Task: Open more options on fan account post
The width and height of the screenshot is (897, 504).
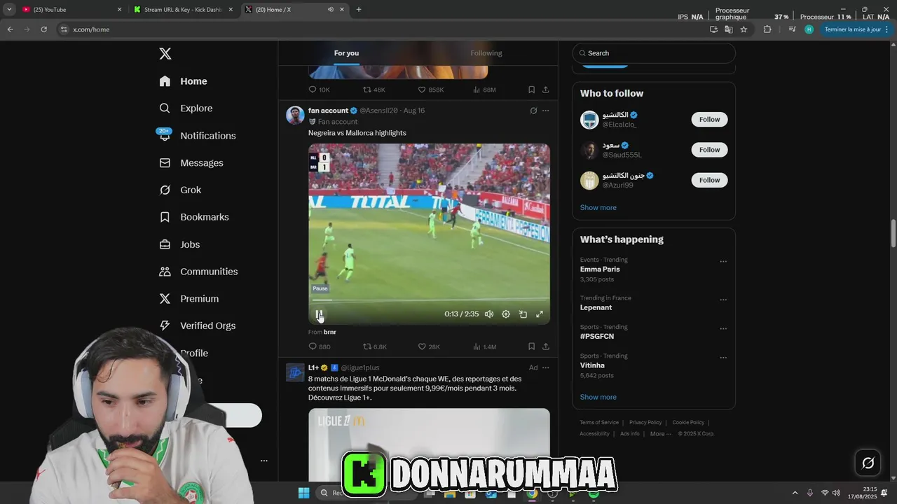Action: (x=546, y=111)
